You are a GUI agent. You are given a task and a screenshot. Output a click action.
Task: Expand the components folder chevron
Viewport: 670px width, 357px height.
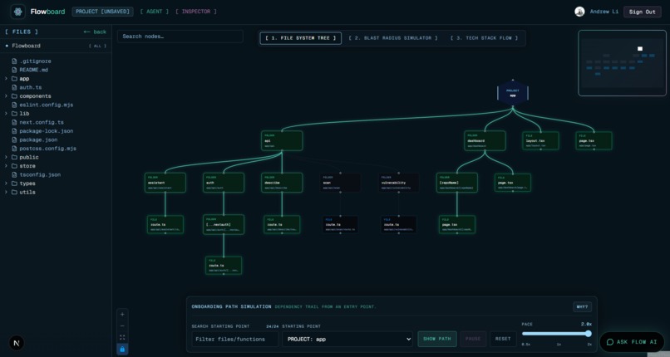[x=6, y=96]
